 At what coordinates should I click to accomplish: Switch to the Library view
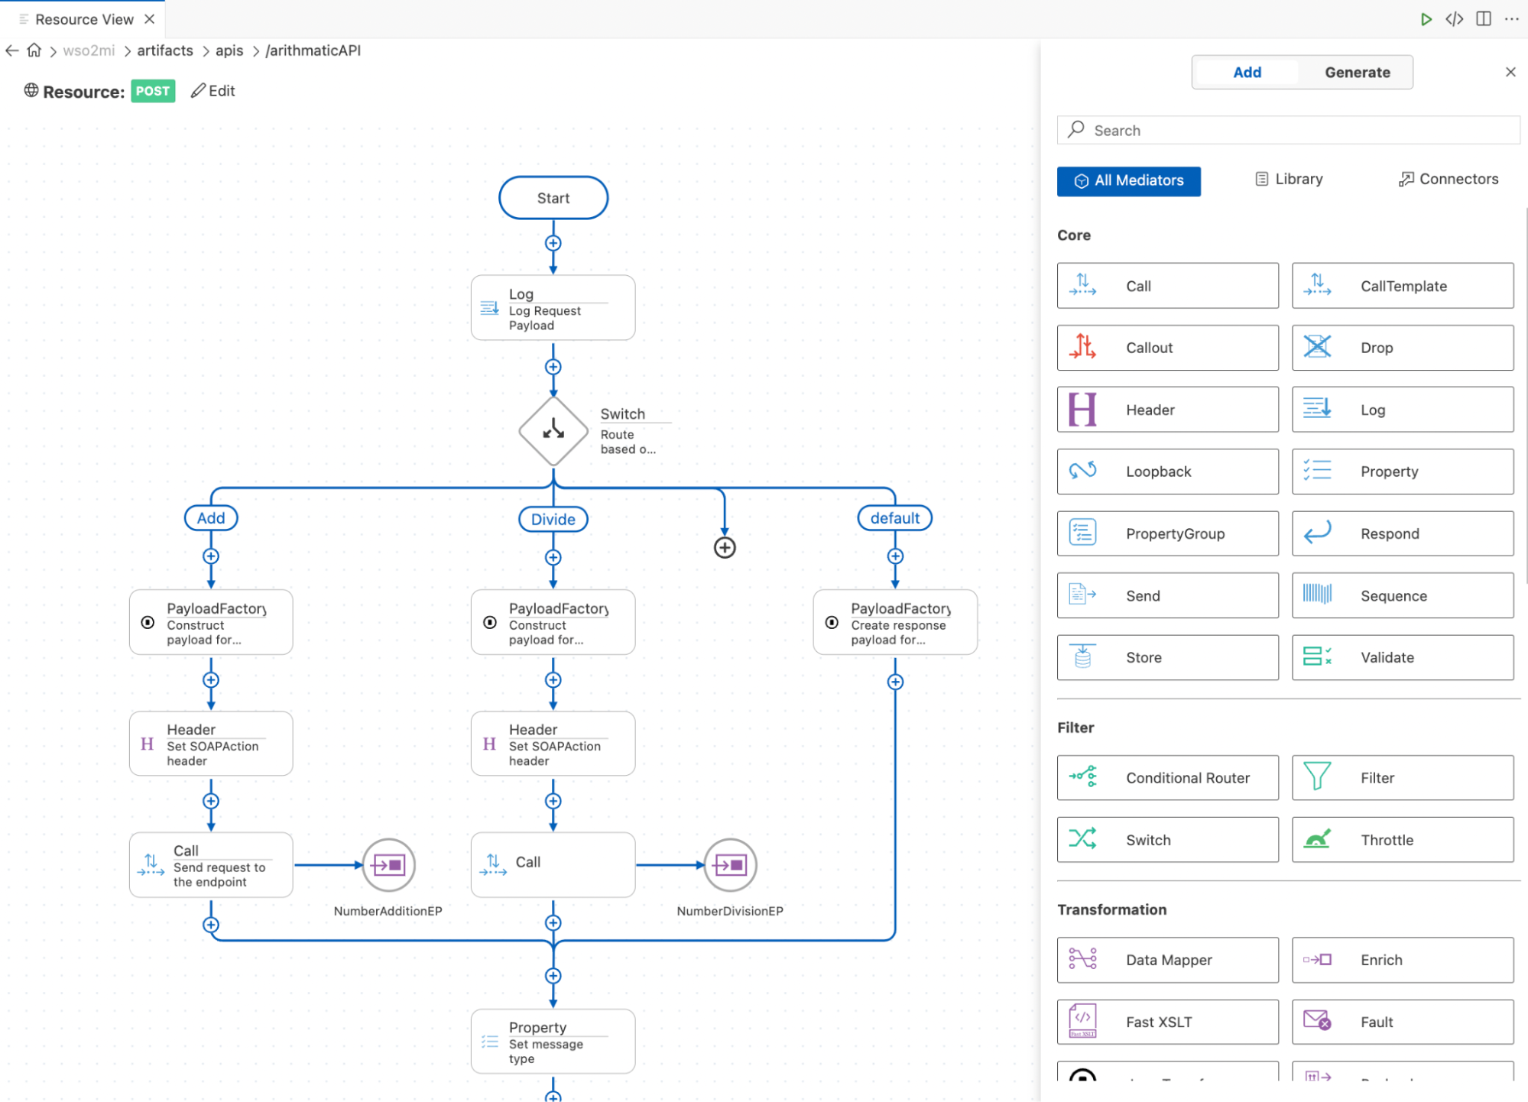(1288, 179)
